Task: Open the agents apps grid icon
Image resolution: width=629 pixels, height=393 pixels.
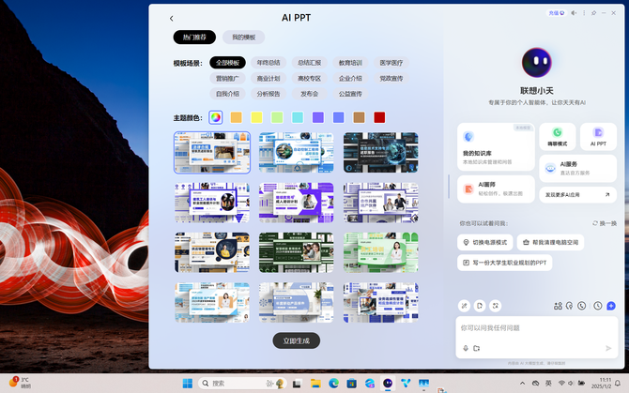Action: click(x=558, y=306)
